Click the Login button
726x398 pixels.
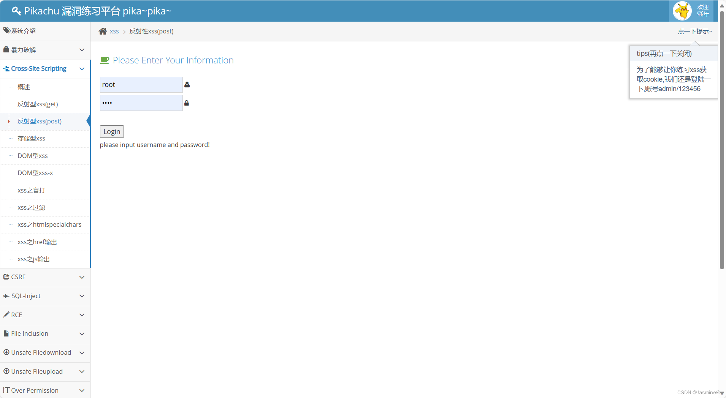pyautogui.click(x=112, y=131)
